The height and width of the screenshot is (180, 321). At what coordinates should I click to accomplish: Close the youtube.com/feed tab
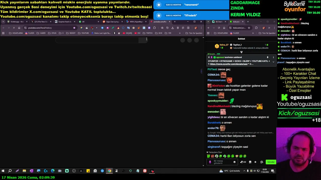(170, 22)
